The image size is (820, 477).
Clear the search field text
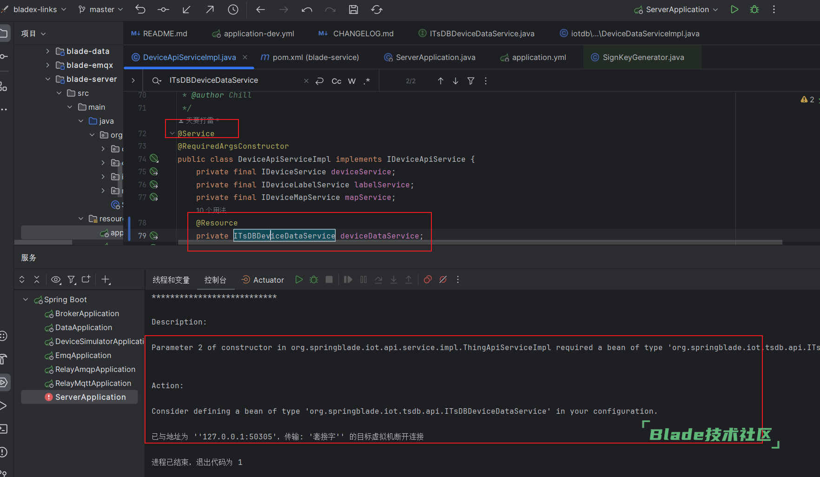pyautogui.click(x=306, y=81)
